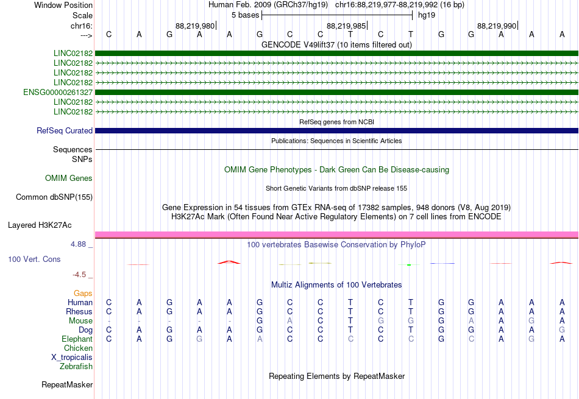Click the RefSeq Curated track label
Screen dimensions: 579x399
65,130
